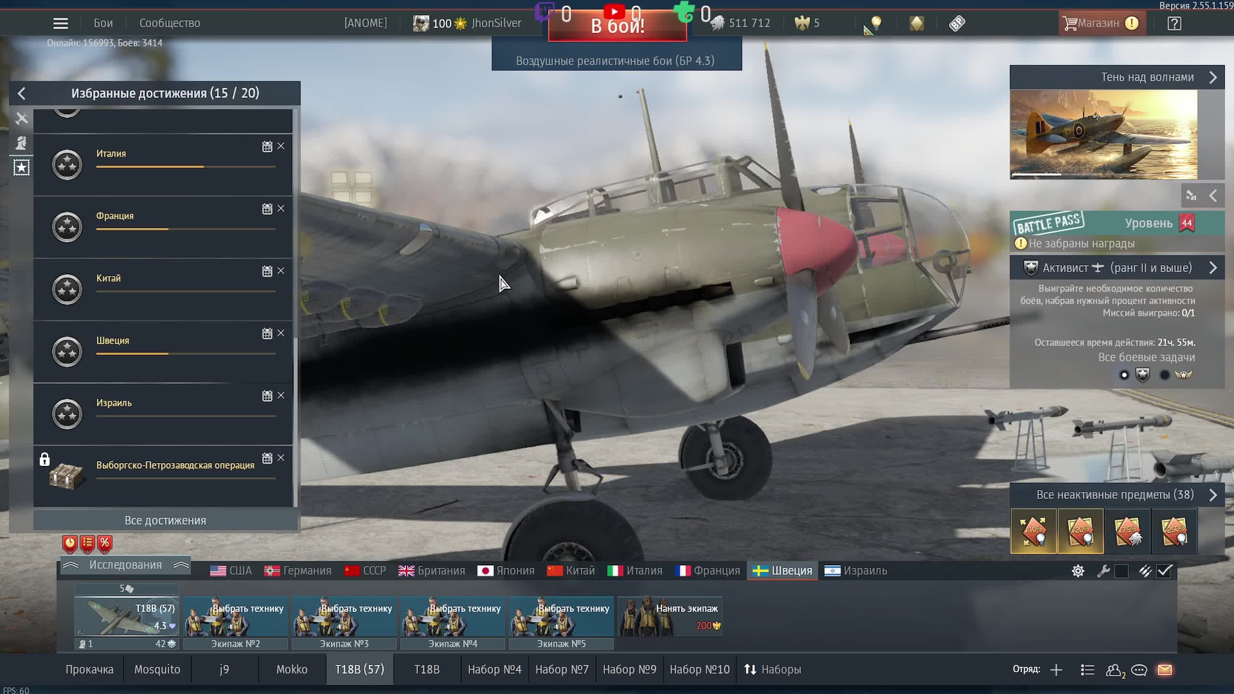Click the plus icon to invite to Отряд
The height and width of the screenshot is (694, 1234).
pos(1056,670)
